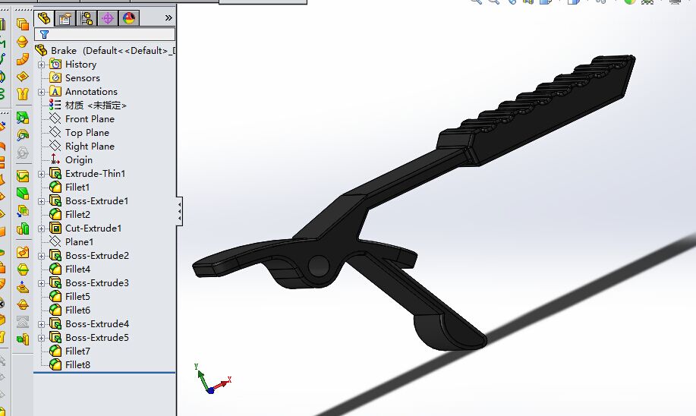
Task: Expand the History folder
Action: point(41,65)
